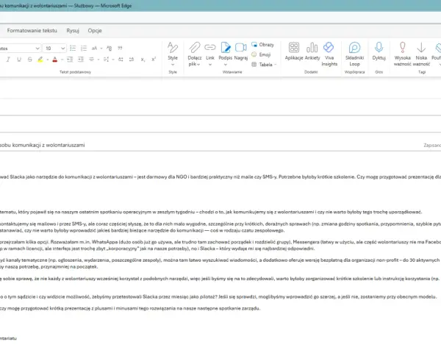
Task: Open font color dropdown arrow
Action: click(x=62, y=60)
